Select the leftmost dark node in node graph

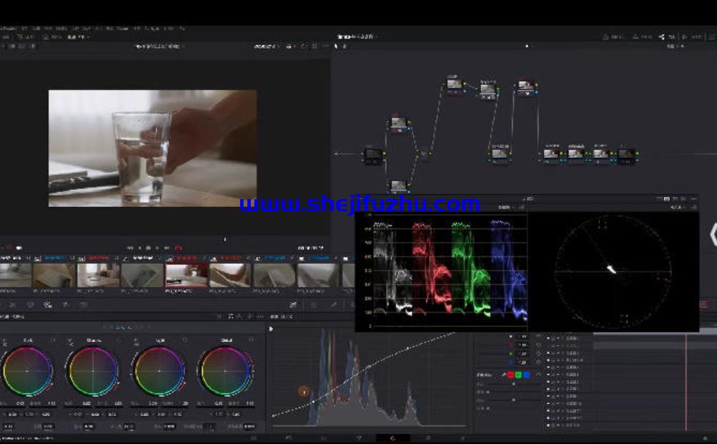click(x=373, y=154)
